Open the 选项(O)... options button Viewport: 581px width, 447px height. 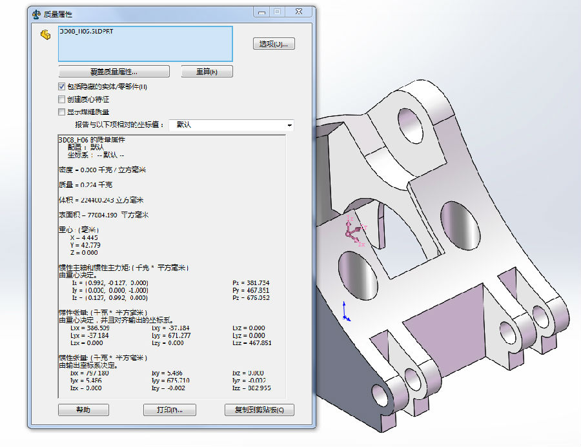(274, 44)
